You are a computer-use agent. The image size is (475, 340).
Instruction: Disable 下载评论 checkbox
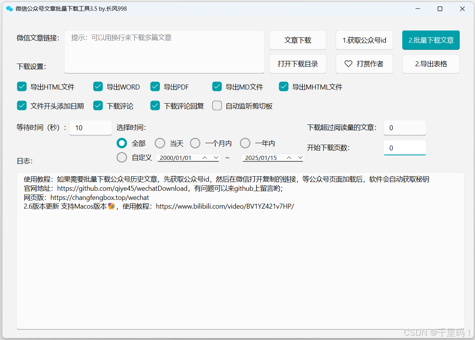pos(98,106)
